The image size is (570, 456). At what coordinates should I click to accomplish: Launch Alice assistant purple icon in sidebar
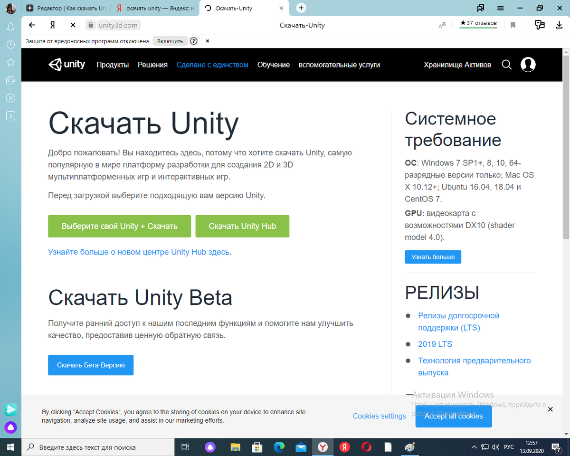(x=10, y=427)
